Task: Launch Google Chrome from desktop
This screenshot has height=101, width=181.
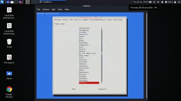Action: [9, 92]
